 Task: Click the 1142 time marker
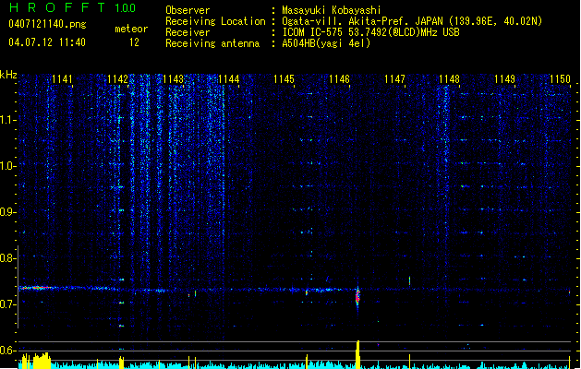(x=117, y=79)
